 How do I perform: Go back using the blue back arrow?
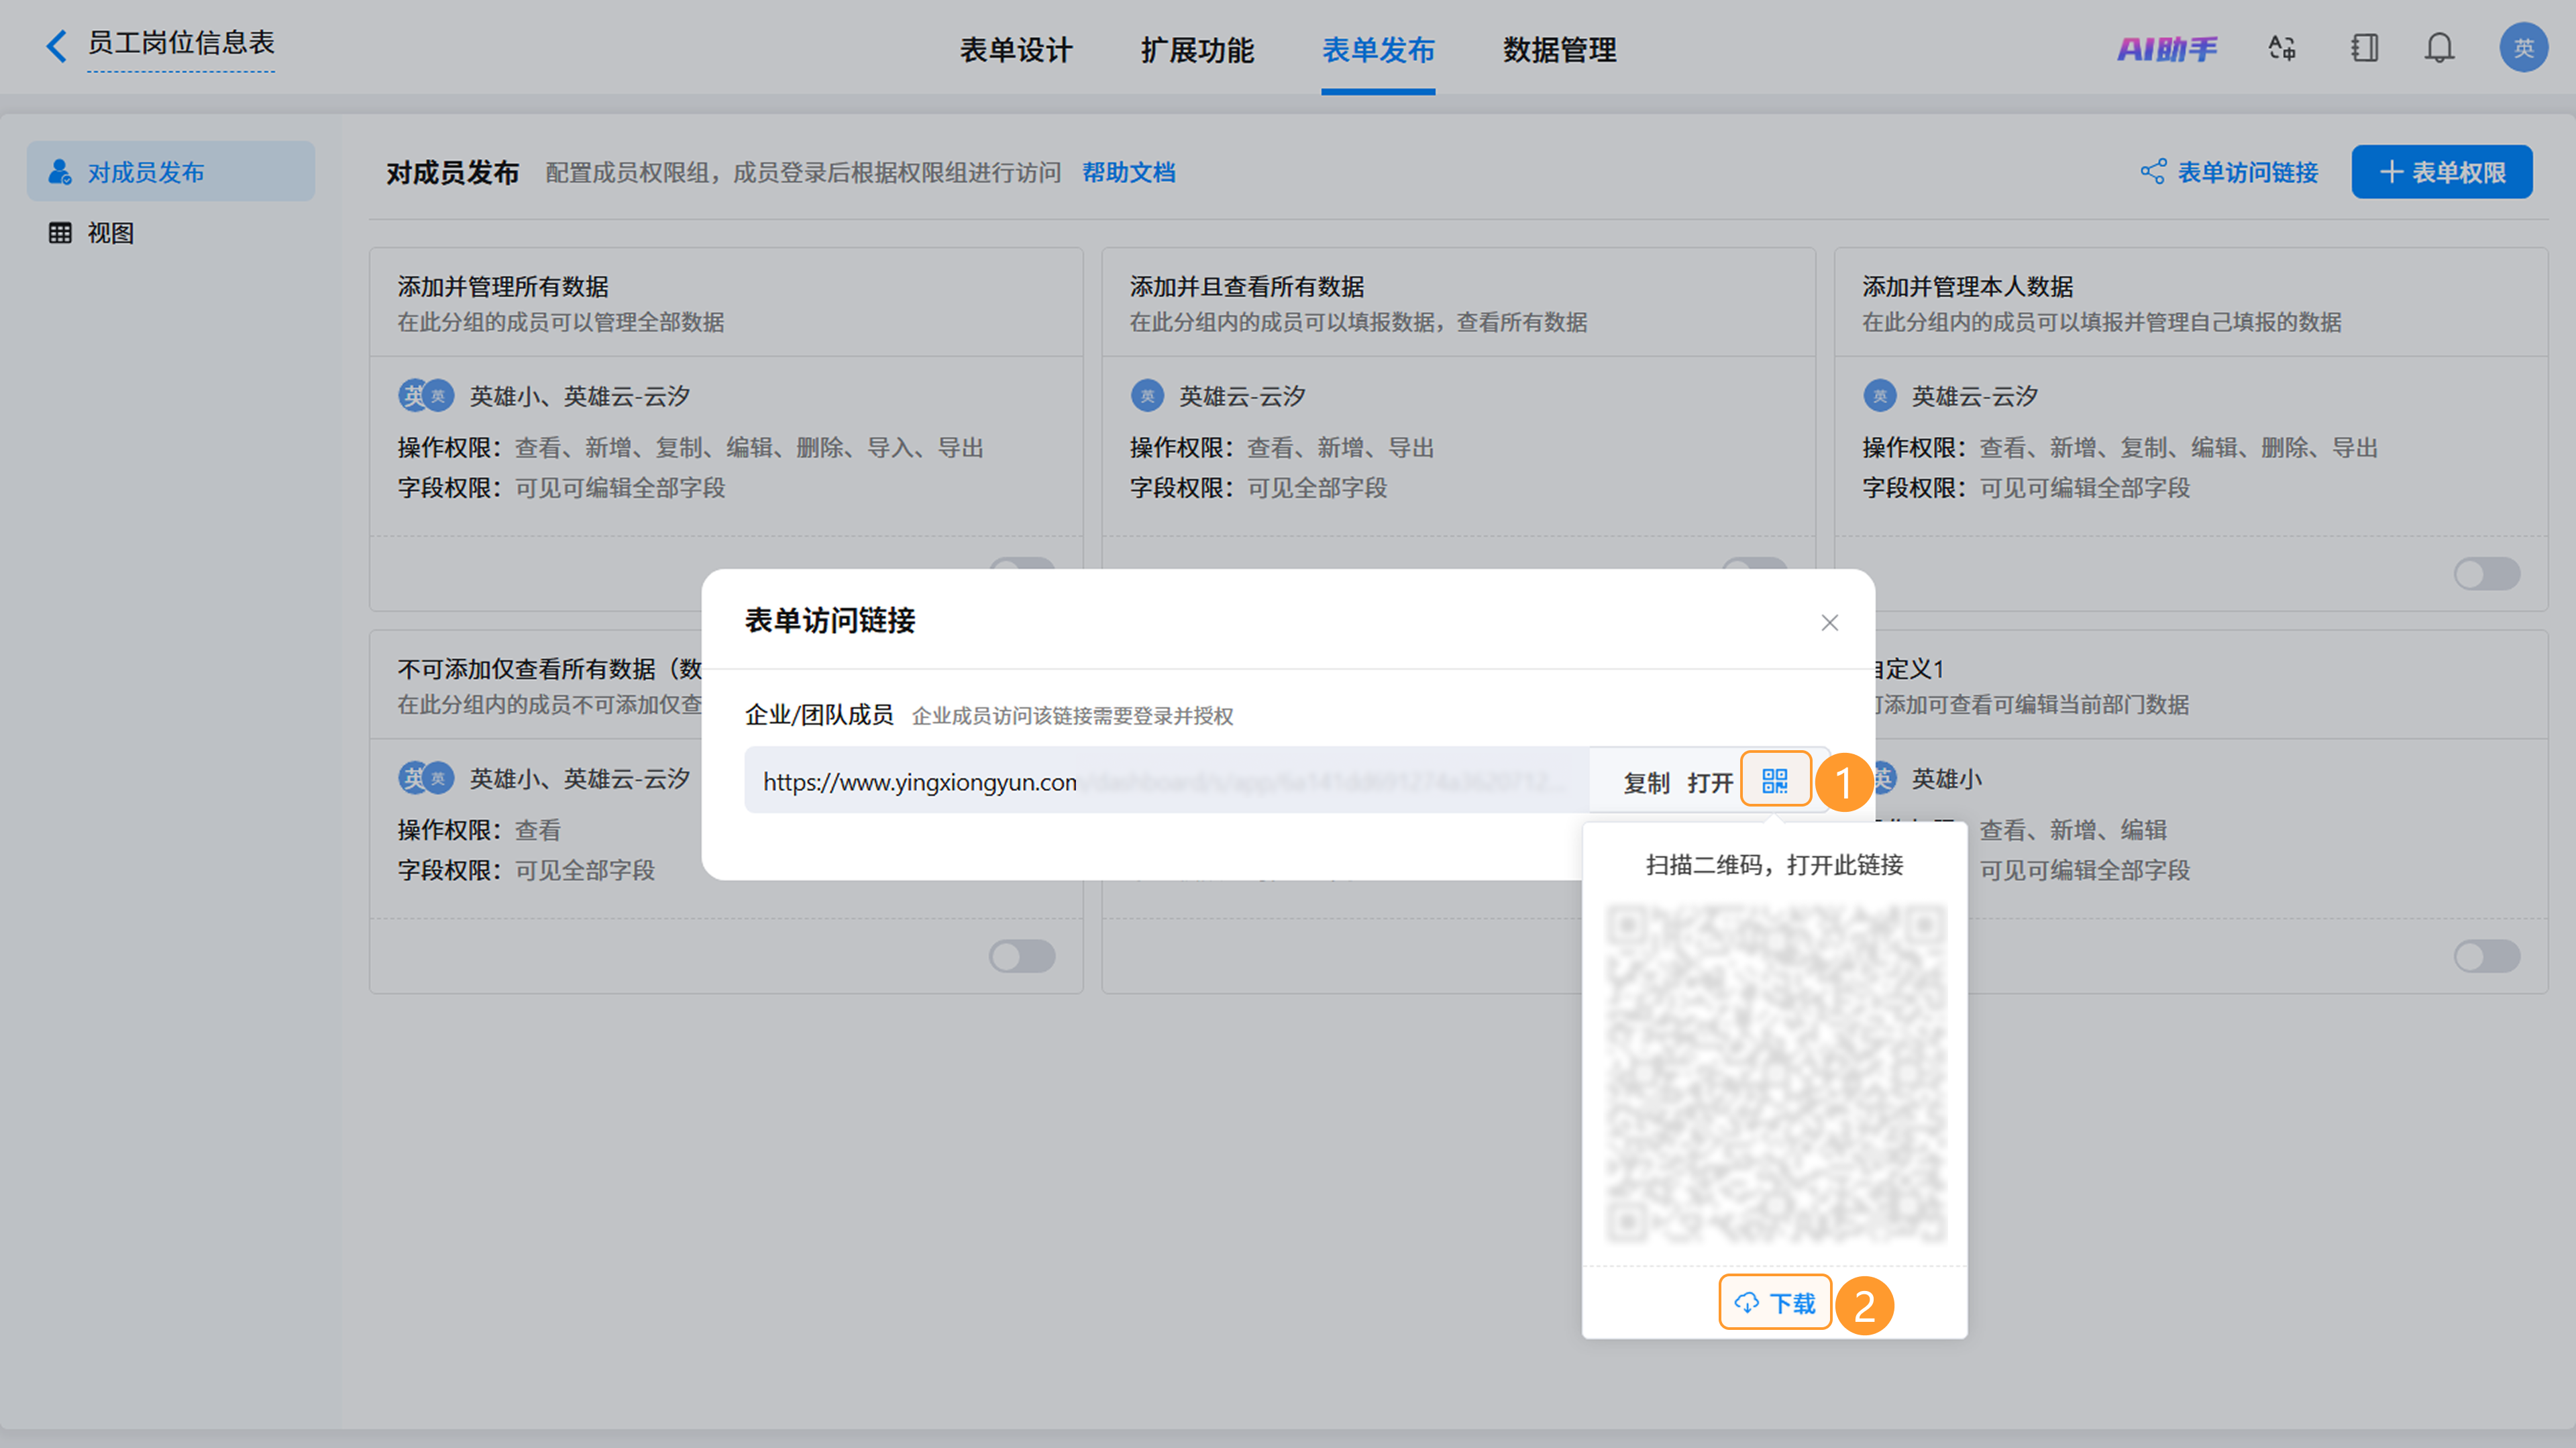[x=57, y=45]
